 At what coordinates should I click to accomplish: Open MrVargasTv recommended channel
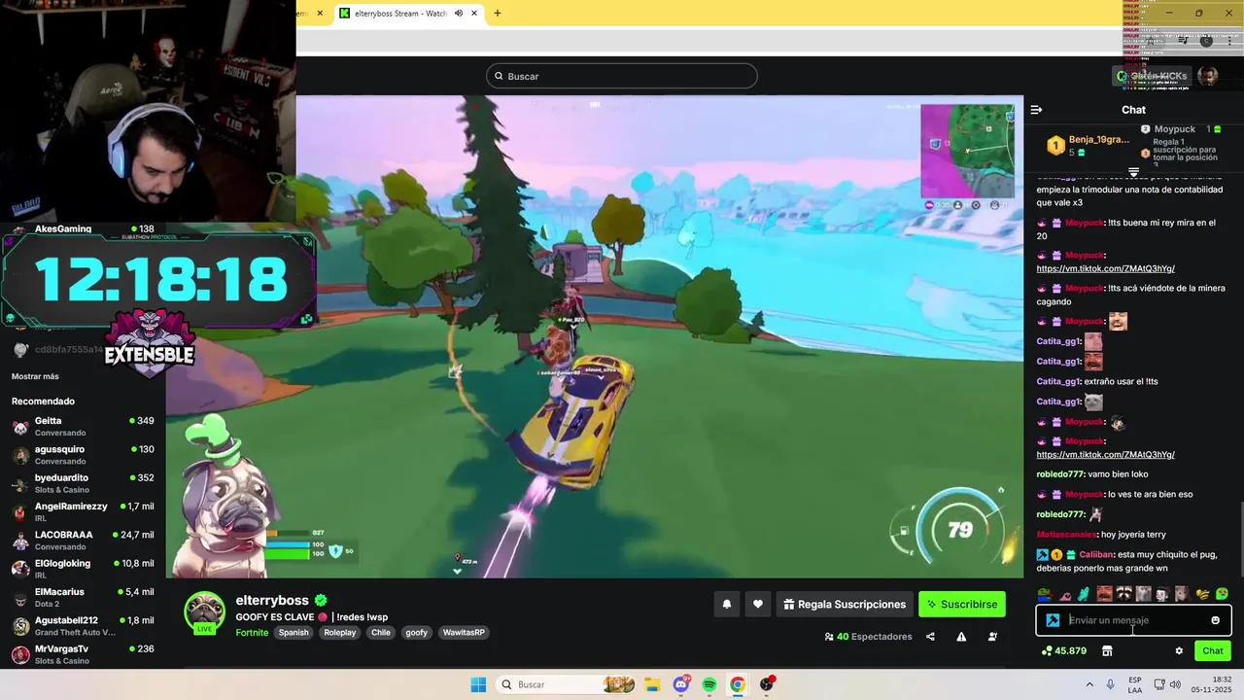click(83, 653)
